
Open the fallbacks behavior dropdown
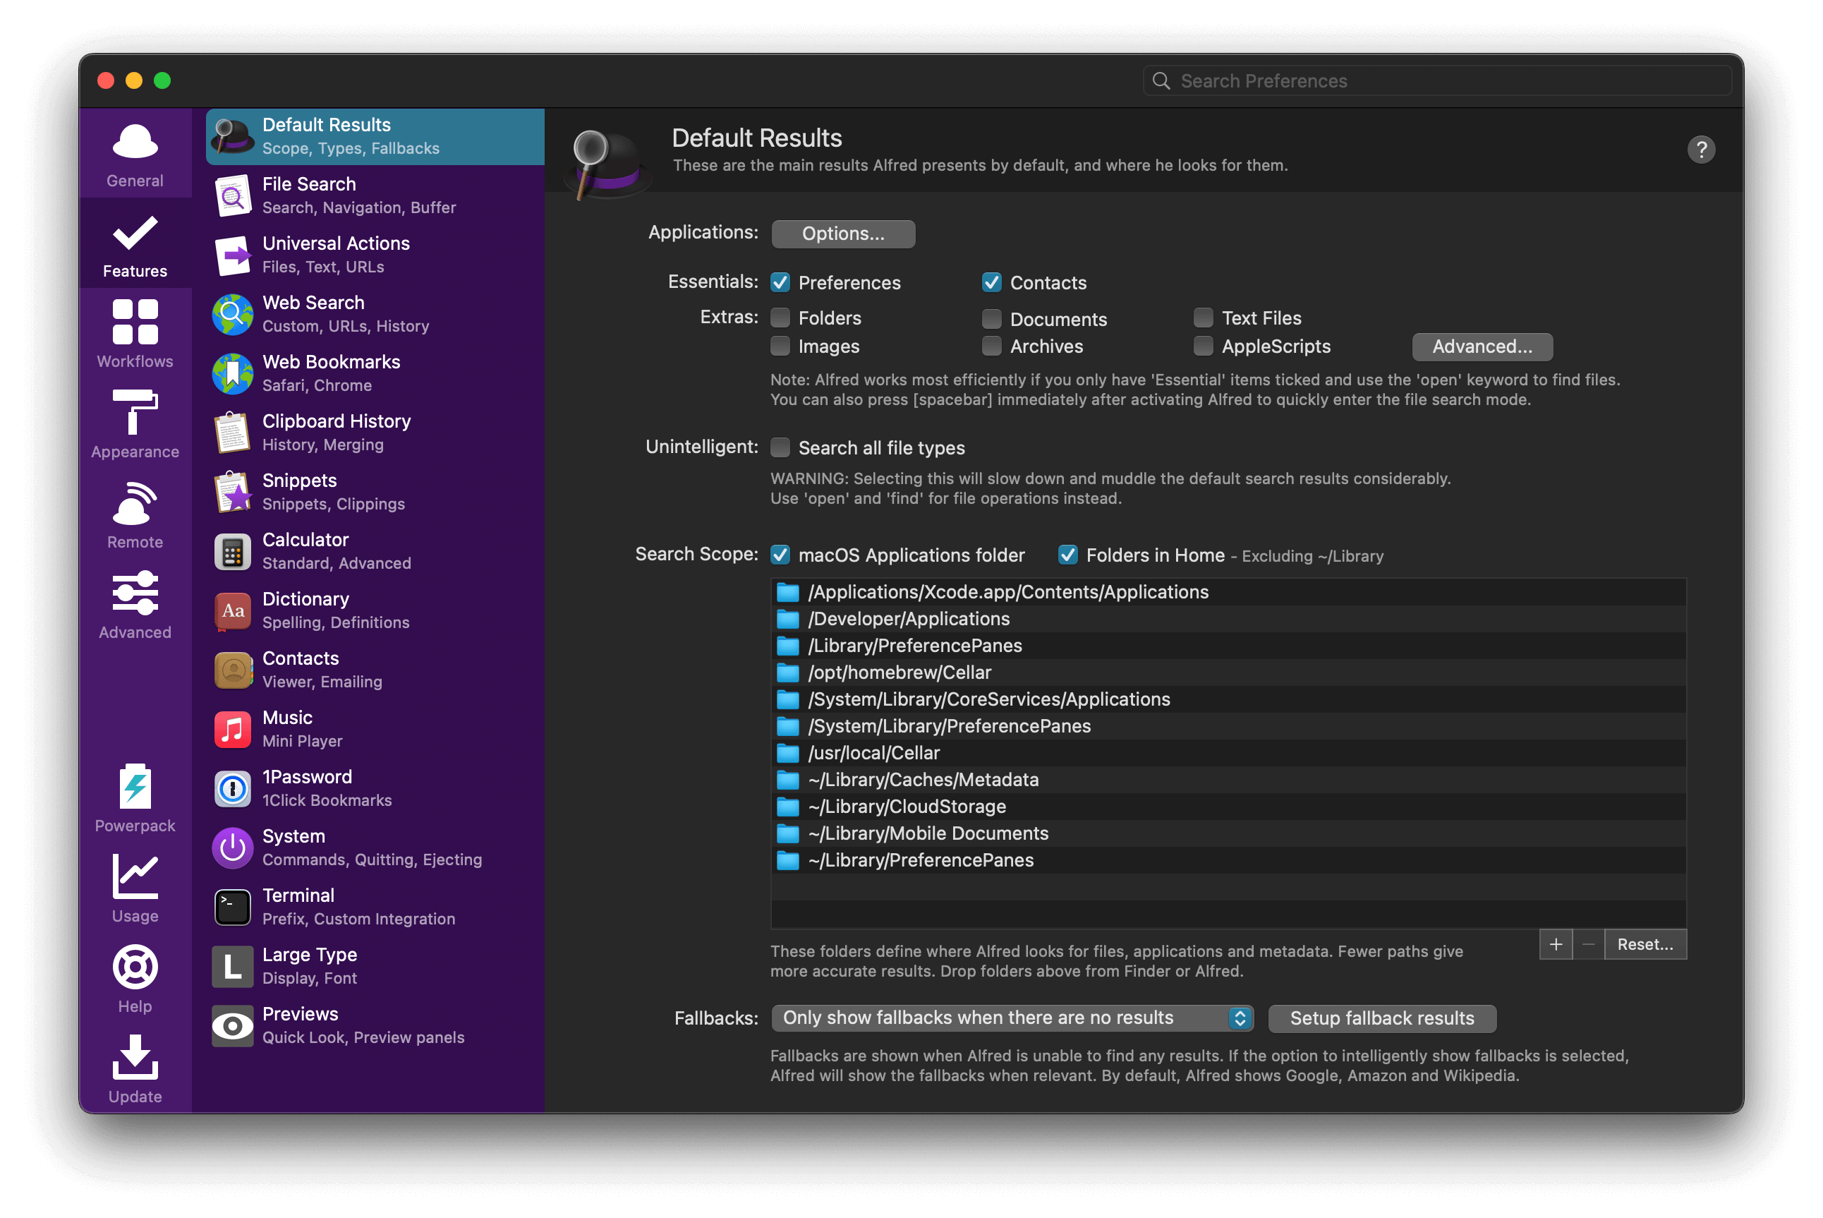pos(1011,1018)
